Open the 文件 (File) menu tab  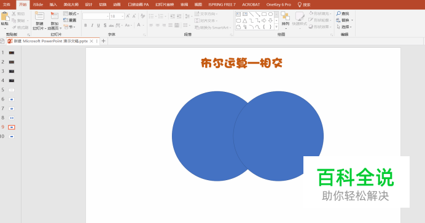click(x=7, y=5)
